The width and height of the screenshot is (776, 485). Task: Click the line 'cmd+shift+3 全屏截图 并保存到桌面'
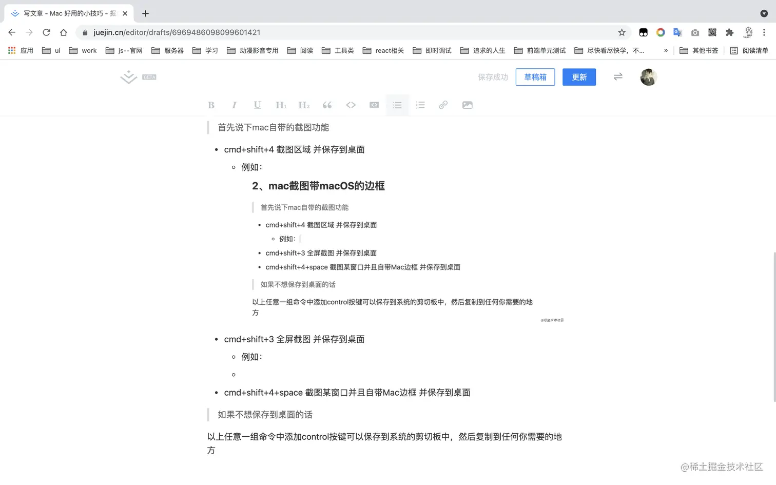click(294, 339)
